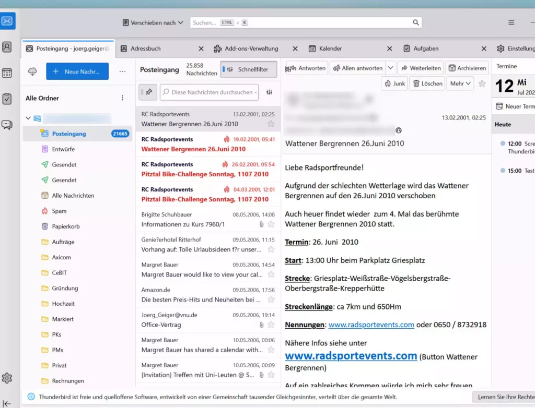This screenshot has width=535, height=408.
Task: Open the www.radsportevents.com link after Nennungen
Action: [371, 325]
